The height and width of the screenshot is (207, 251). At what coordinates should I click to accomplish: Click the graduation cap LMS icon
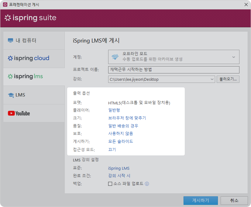(11, 95)
